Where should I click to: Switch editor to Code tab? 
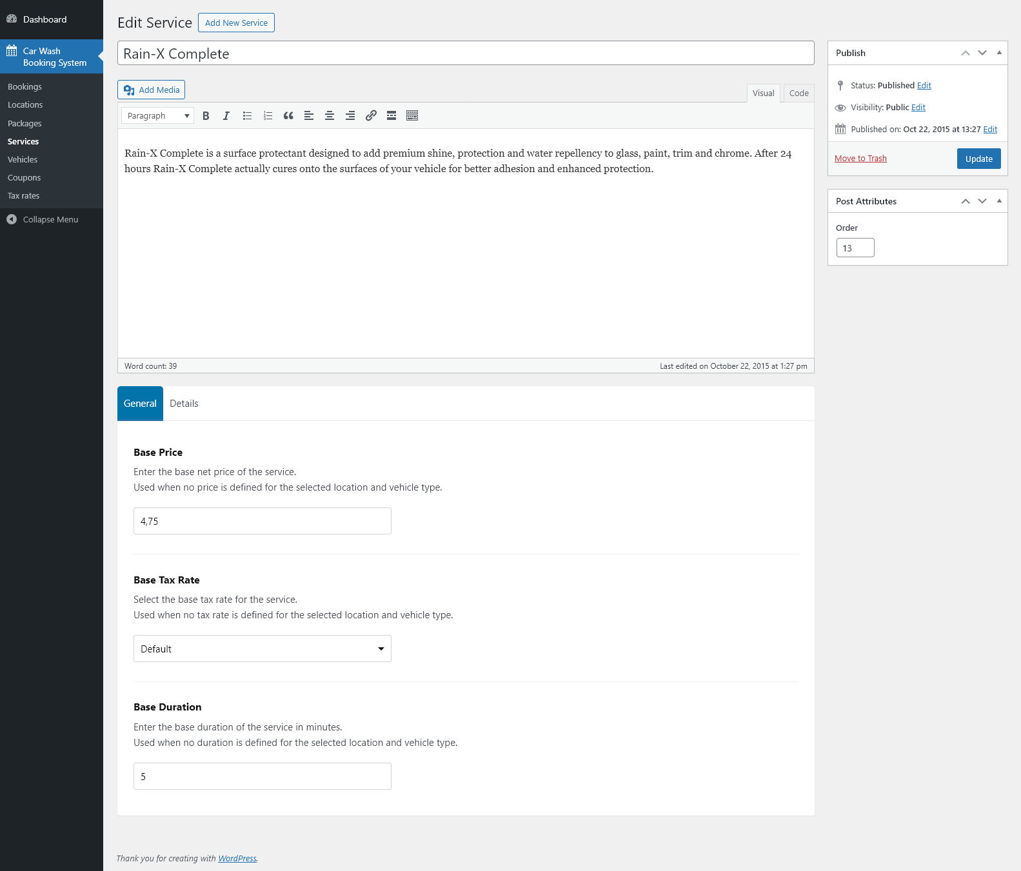[x=799, y=93]
